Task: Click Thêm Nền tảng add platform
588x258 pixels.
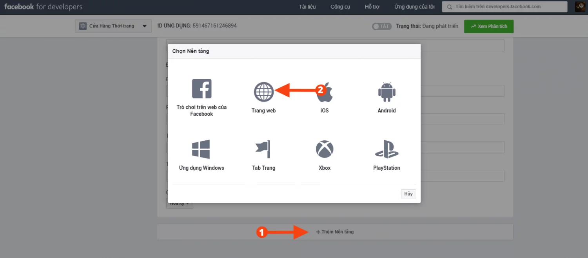Action: 335,232
